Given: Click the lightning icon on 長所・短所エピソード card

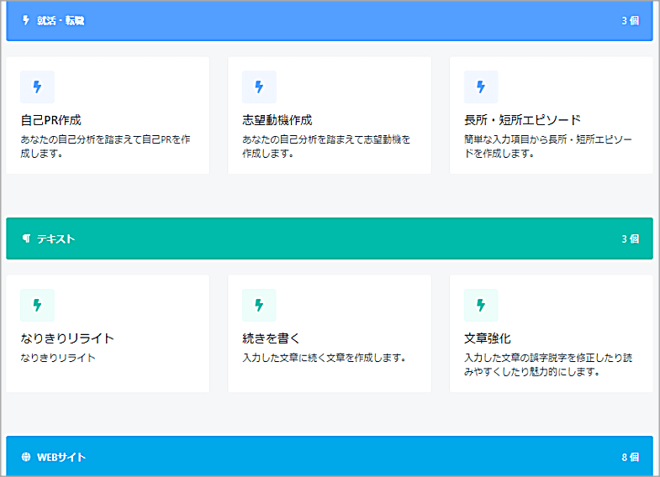Looking at the screenshot, I should 481,87.
